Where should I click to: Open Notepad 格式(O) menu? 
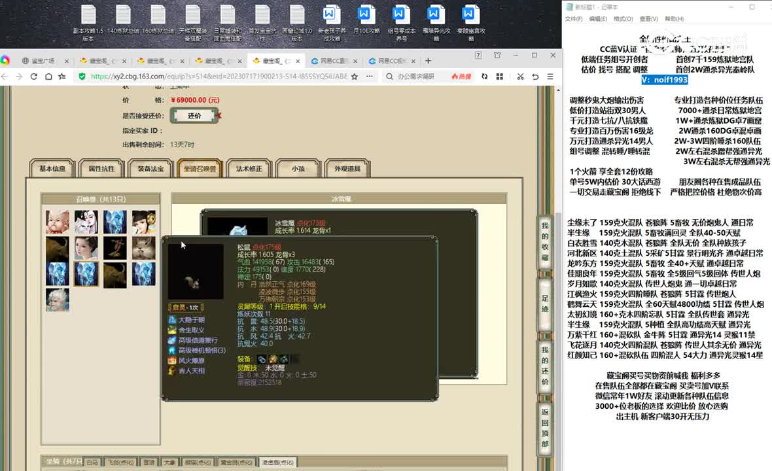click(623, 19)
